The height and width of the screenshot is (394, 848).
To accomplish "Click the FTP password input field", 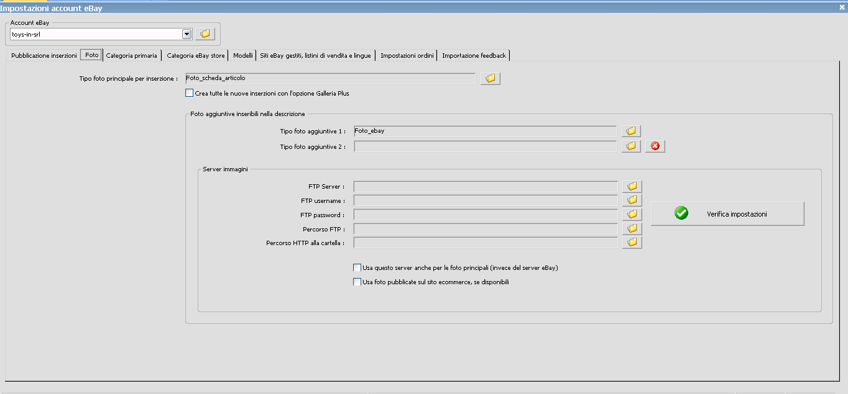I will pyautogui.click(x=486, y=215).
